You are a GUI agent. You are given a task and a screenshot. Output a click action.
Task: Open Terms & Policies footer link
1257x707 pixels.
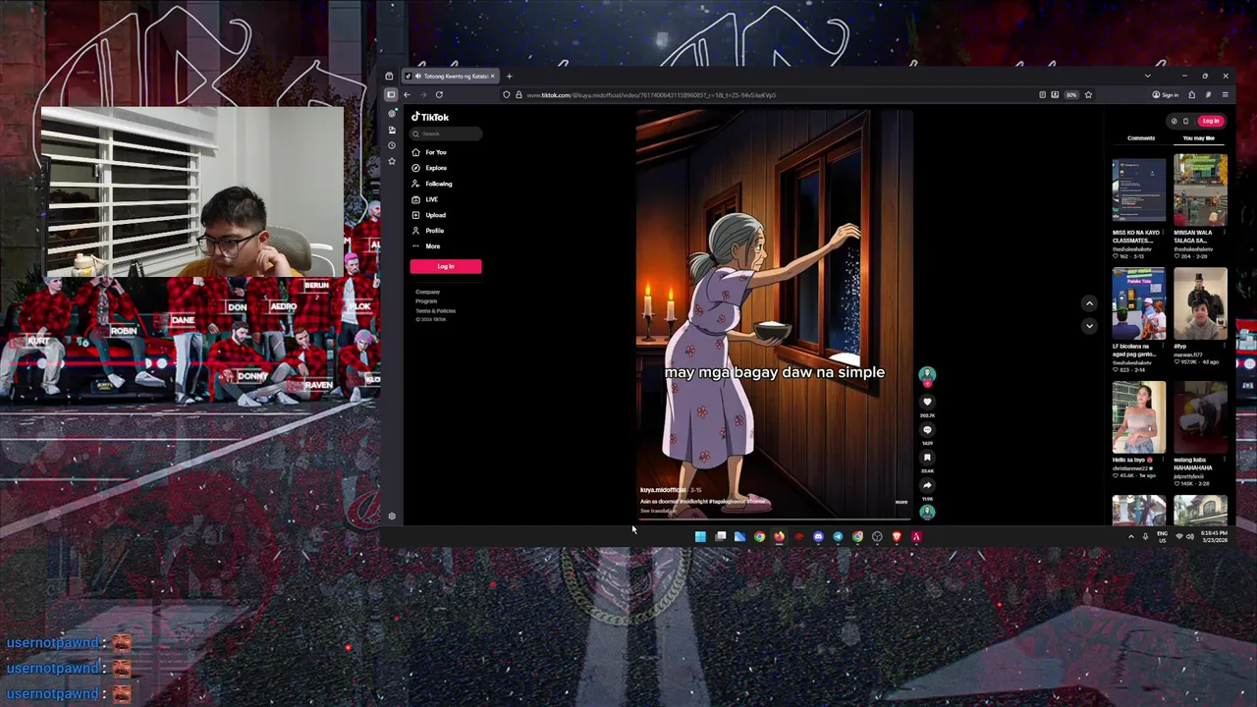click(x=435, y=310)
